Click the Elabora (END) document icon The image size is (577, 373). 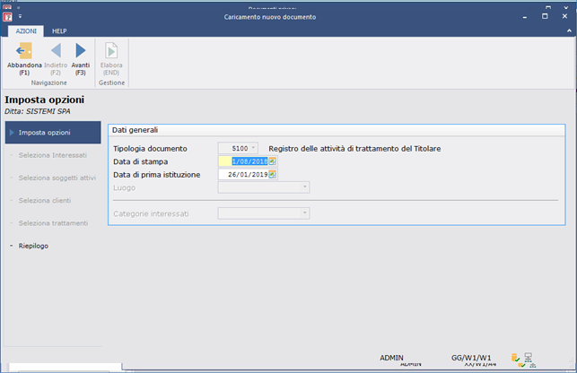(x=111, y=51)
